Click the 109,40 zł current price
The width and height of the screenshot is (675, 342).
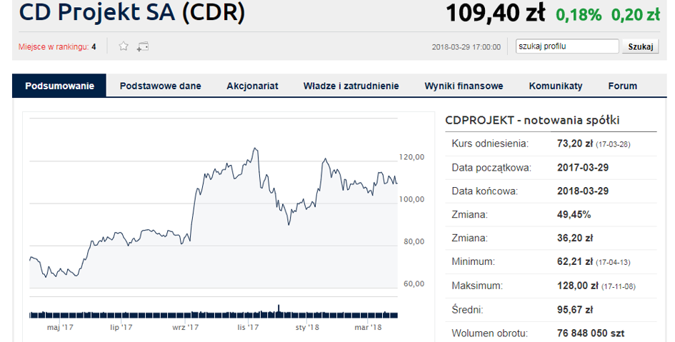[x=496, y=12]
